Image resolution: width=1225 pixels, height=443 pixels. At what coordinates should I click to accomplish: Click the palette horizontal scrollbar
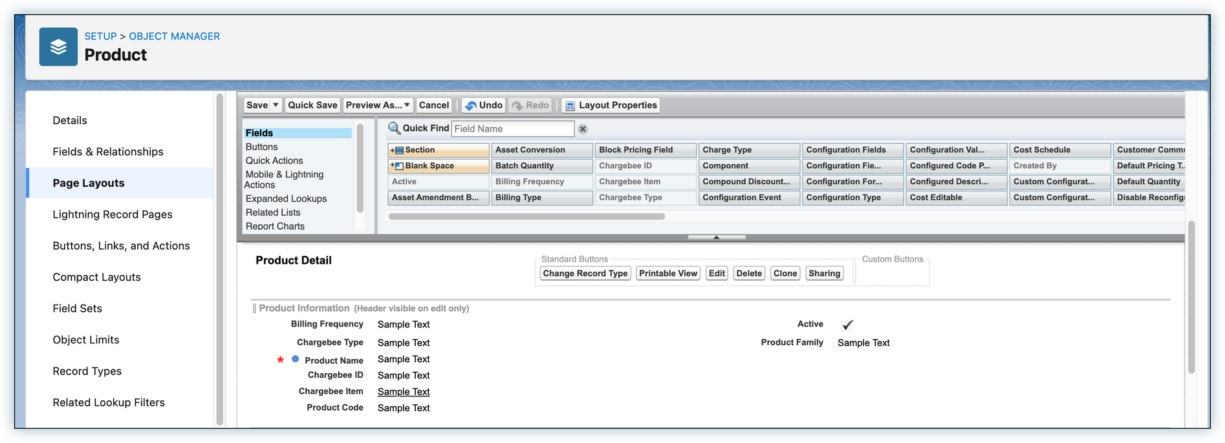click(x=526, y=217)
